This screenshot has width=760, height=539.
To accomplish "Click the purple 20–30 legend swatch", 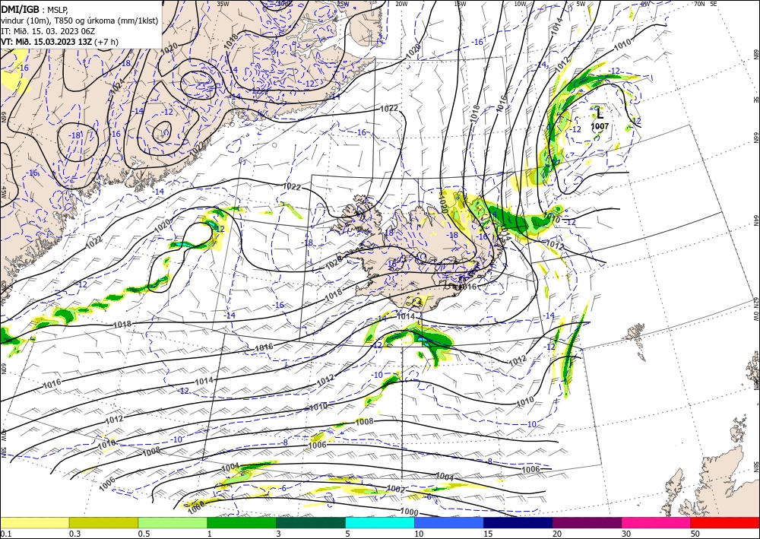I will [x=587, y=522].
